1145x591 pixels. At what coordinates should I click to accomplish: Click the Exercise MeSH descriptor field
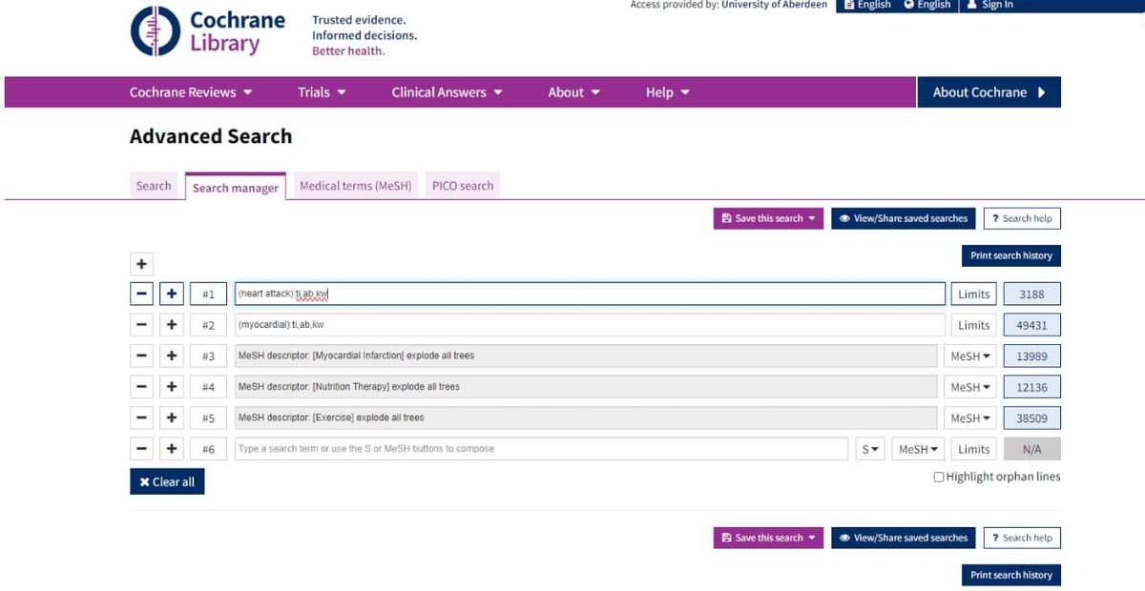586,418
